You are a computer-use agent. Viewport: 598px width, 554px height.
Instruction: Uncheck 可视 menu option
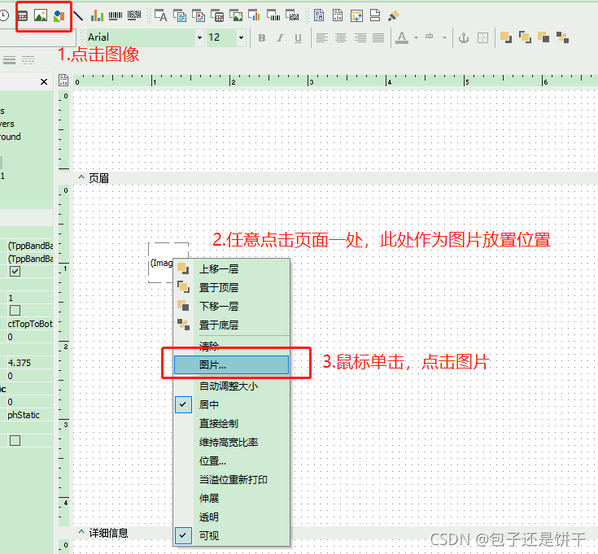(232, 536)
